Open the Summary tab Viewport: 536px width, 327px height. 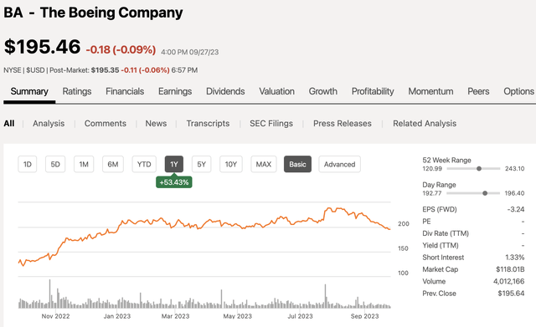[x=29, y=91]
